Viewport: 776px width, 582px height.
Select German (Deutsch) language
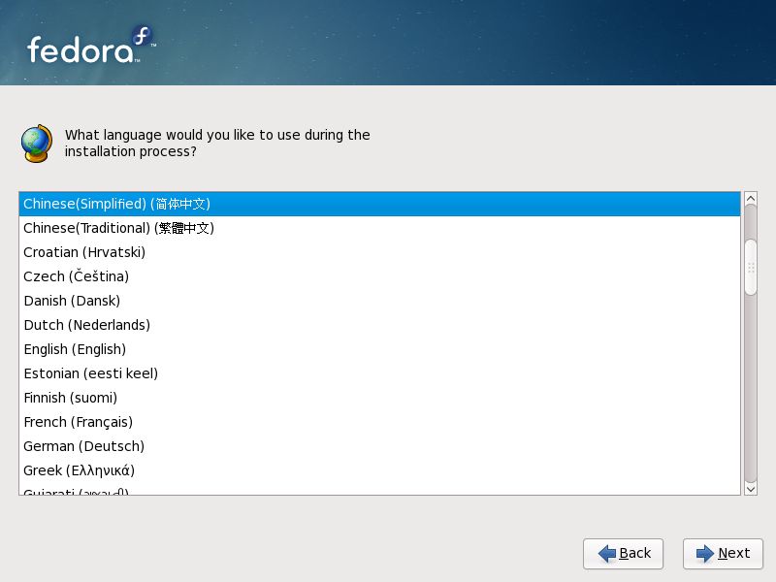pyautogui.click(x=379, y=446)
